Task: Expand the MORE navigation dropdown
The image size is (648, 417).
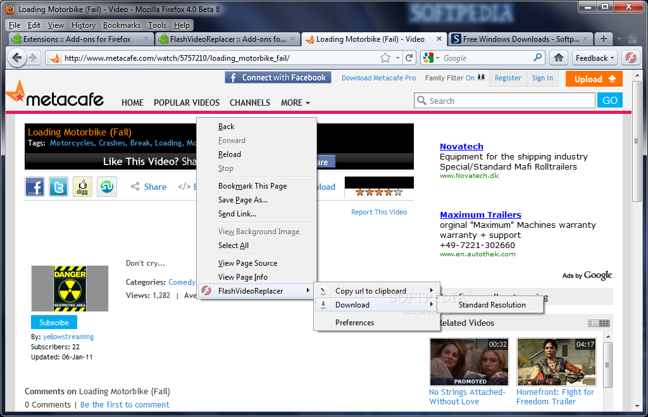Action: pyautogui.click(x=296, y=103)
